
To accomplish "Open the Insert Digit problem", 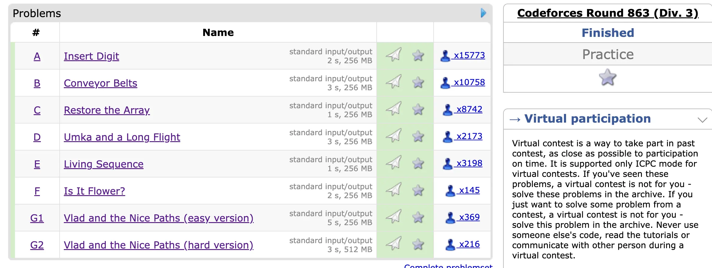I will coord(91,56).
